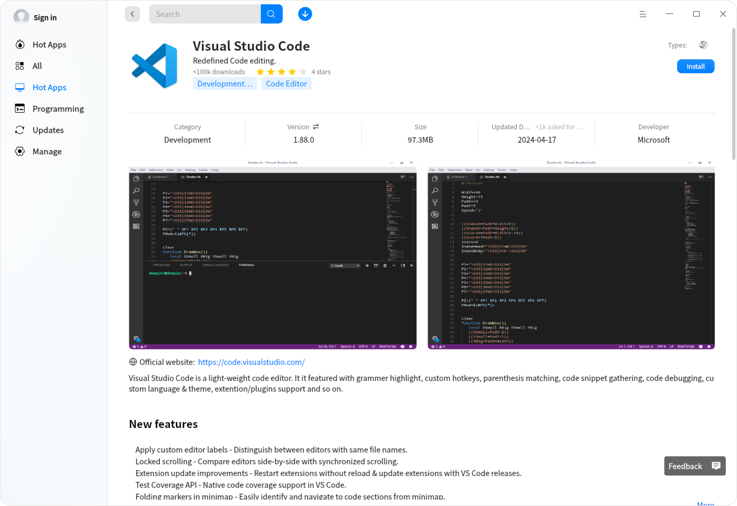
Task: Switch version using the arrows icon
Action: tap(316, 127)
